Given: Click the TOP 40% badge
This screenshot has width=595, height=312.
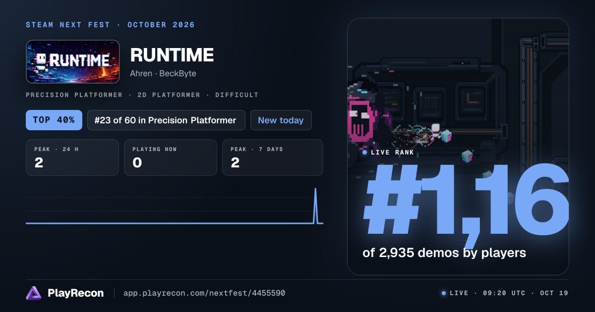Looking at the screenshot, I should click(x=54, y=120).
